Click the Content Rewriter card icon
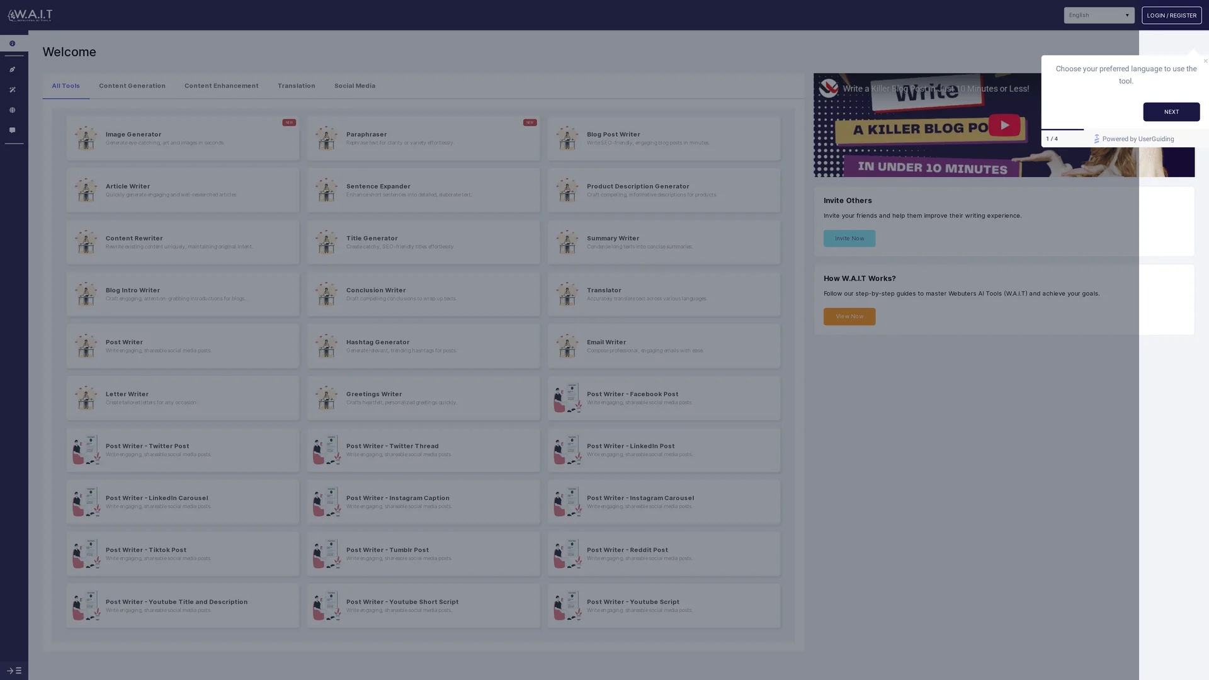This screenshot has width=1209, height=680. (86, 242)
